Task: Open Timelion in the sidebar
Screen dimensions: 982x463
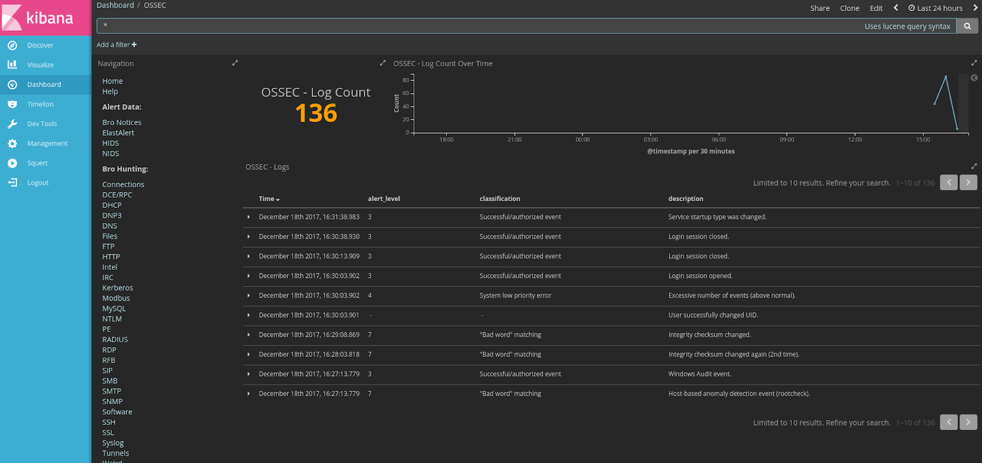Action: click(x=41, y=104)
